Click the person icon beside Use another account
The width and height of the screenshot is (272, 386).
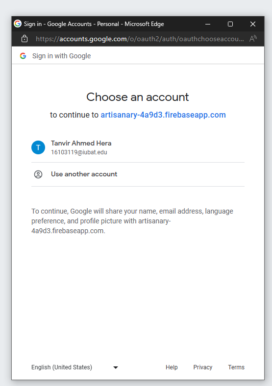pyautogui.click(x=38, y=174)
